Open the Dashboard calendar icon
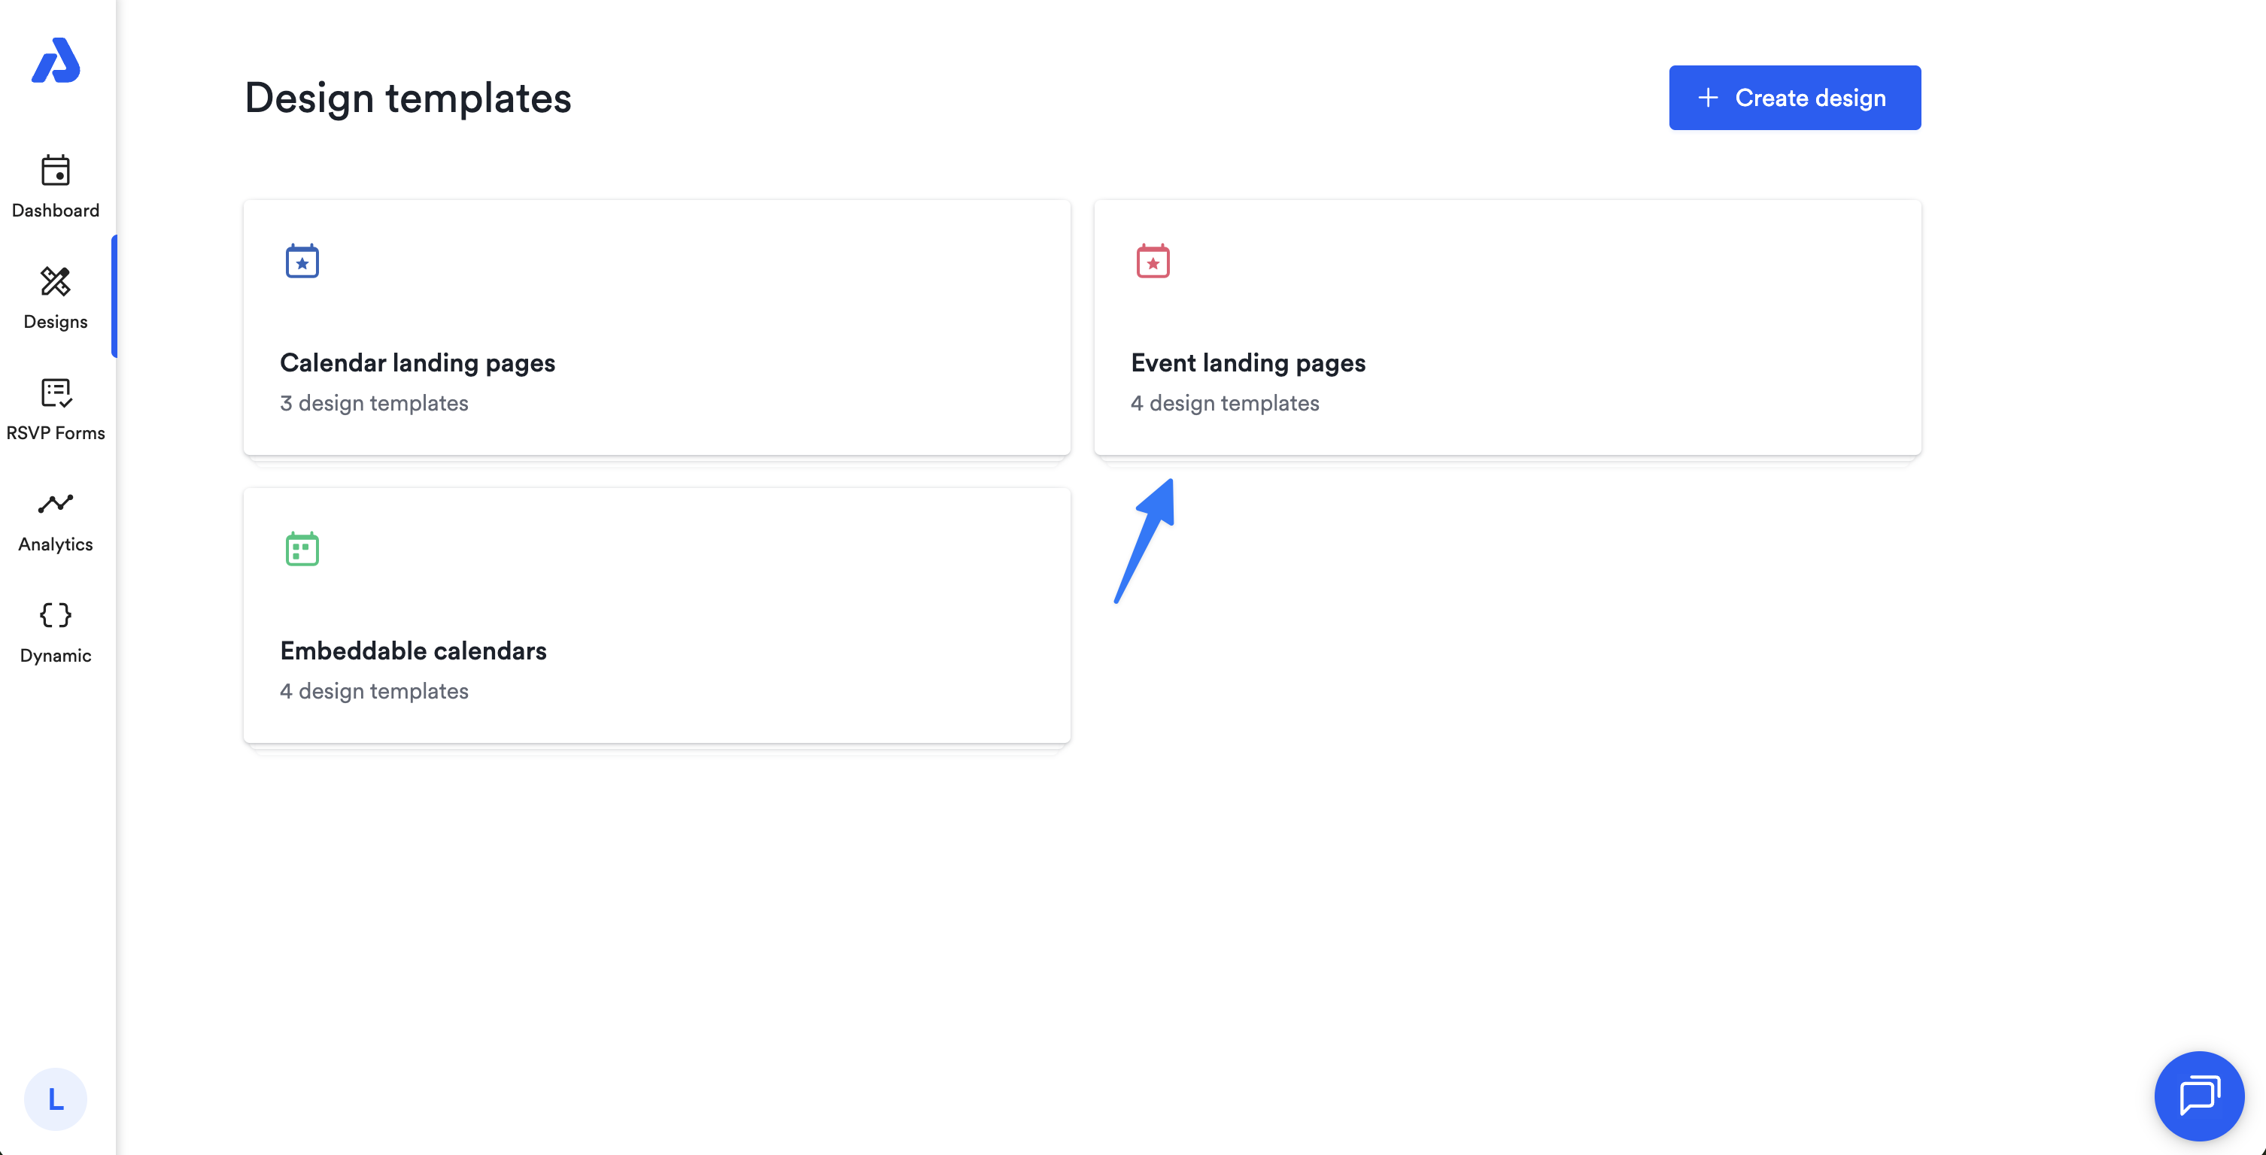Image resolution: width=2266 pixels, height=1155 pixels. [56, 171]
